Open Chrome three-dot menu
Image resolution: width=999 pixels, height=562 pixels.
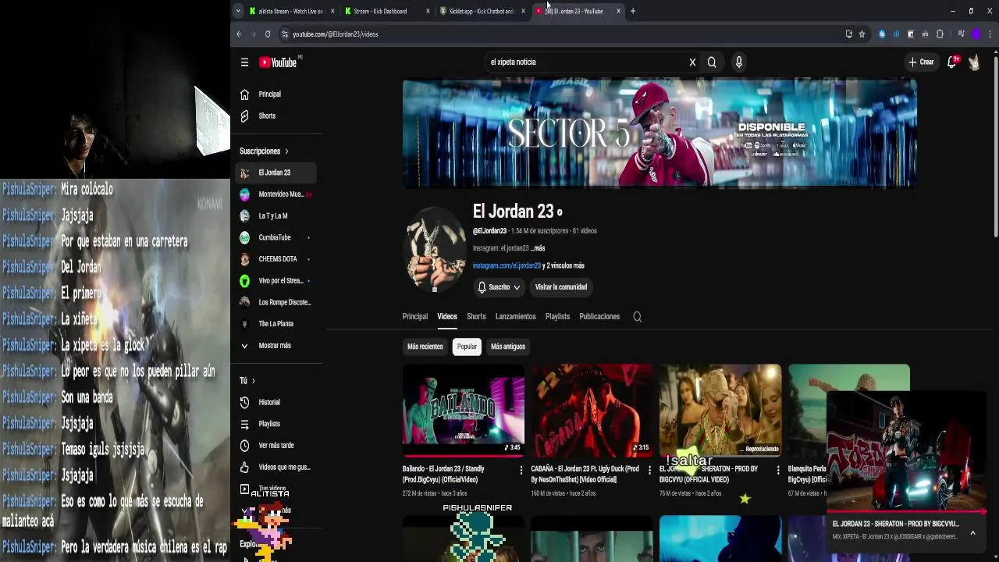990,34
